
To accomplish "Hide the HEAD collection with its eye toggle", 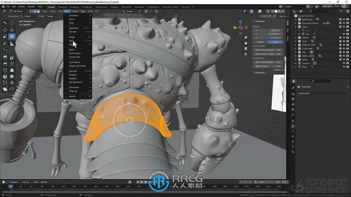I will click(344, 59).
